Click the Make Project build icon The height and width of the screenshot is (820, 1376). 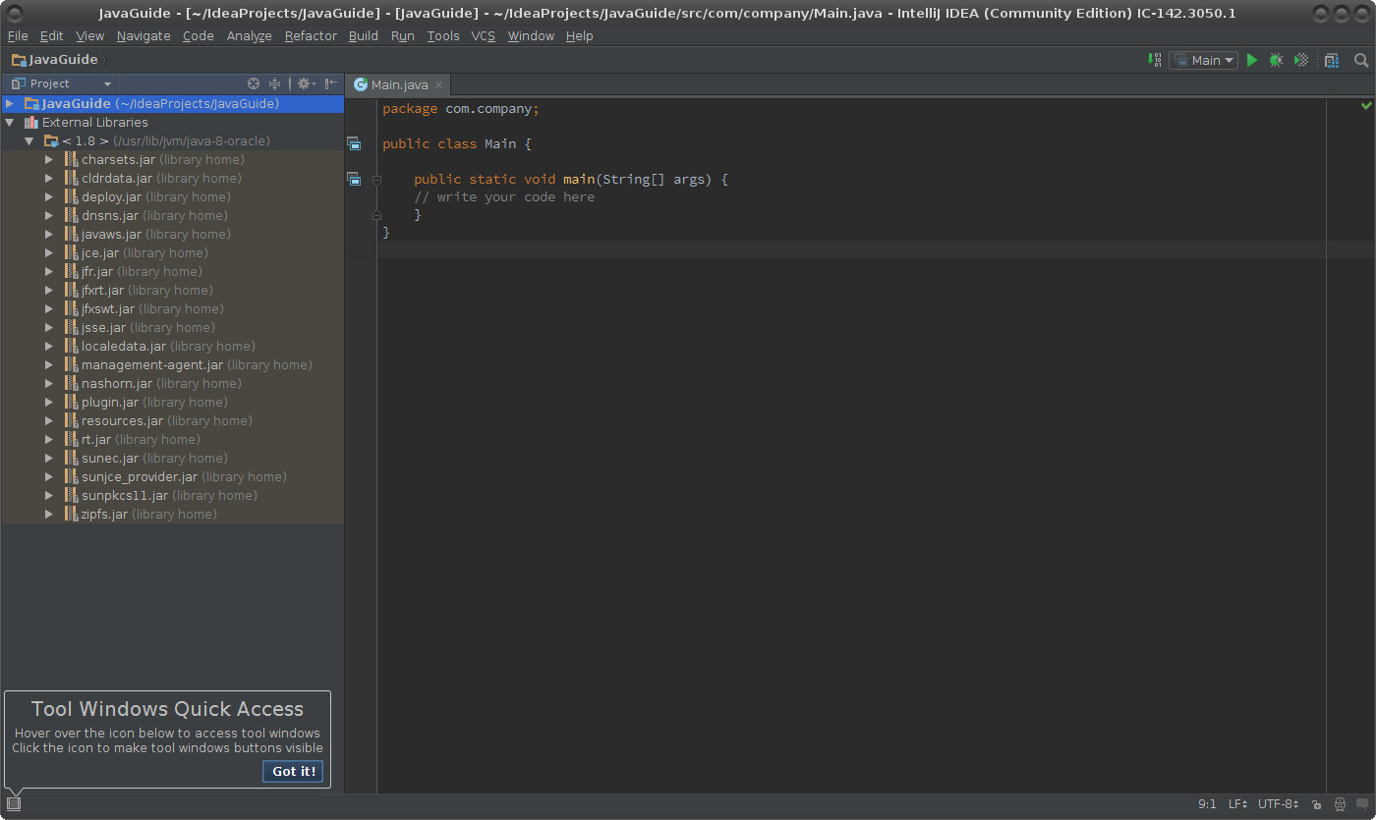pyautogui.click(x=1155, y=60)
